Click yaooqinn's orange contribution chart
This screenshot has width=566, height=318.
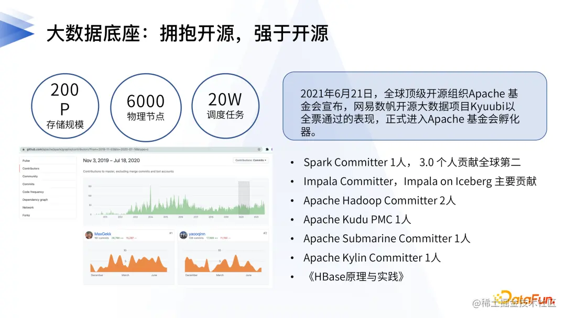pyautogui.click(x=223, y=263)
